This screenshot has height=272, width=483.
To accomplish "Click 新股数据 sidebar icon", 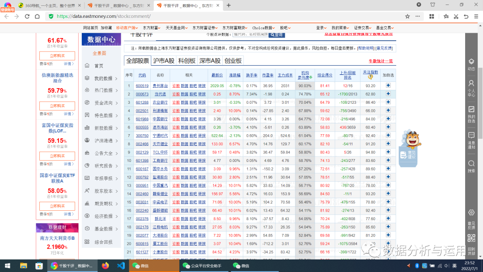I will 87,128.
